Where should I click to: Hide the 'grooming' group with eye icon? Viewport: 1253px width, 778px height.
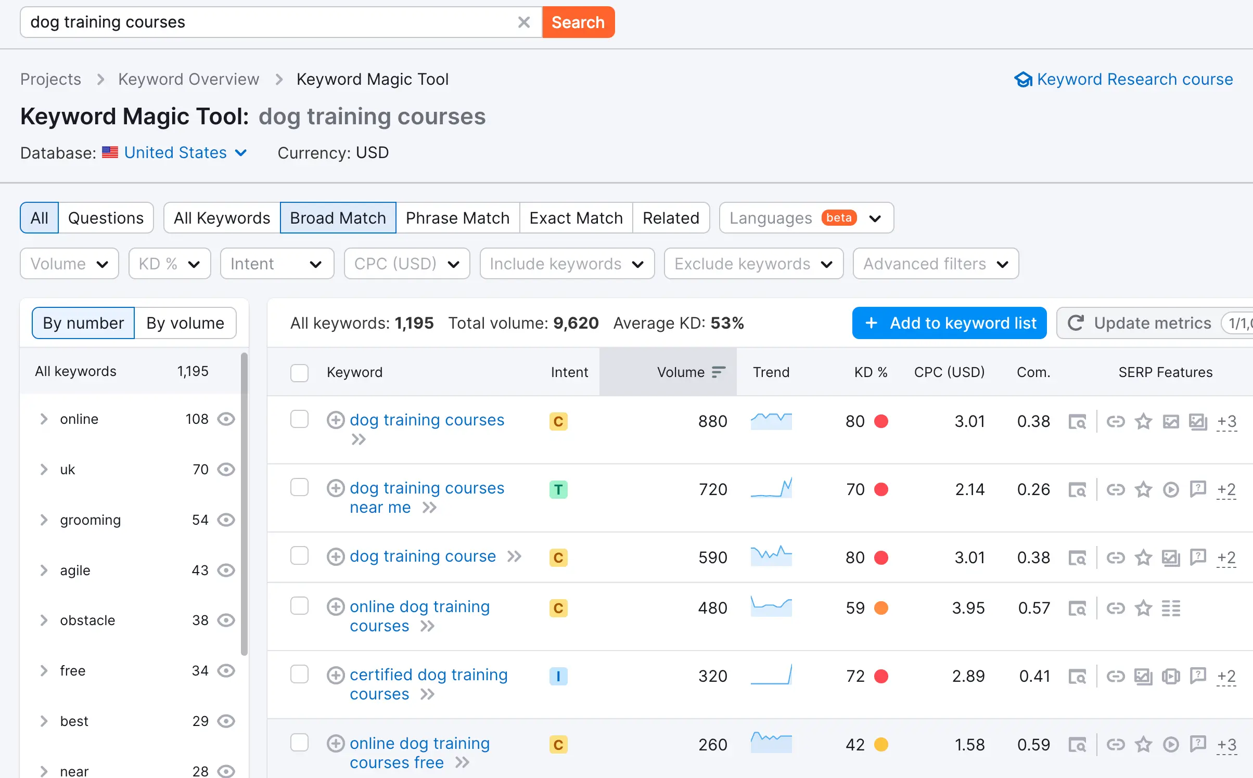(x=226, y=520)
